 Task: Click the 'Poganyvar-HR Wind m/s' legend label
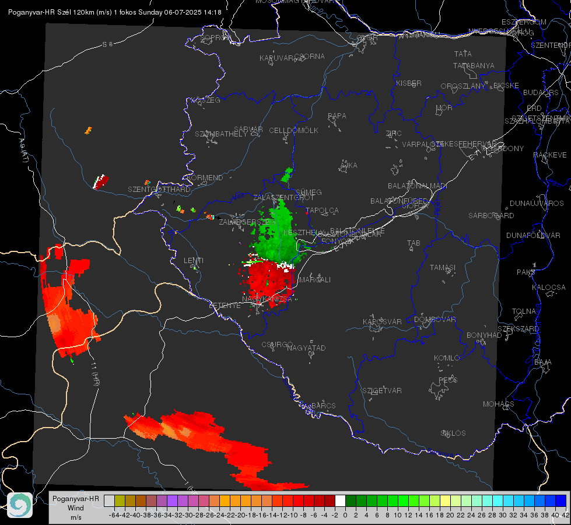point(76,508)
